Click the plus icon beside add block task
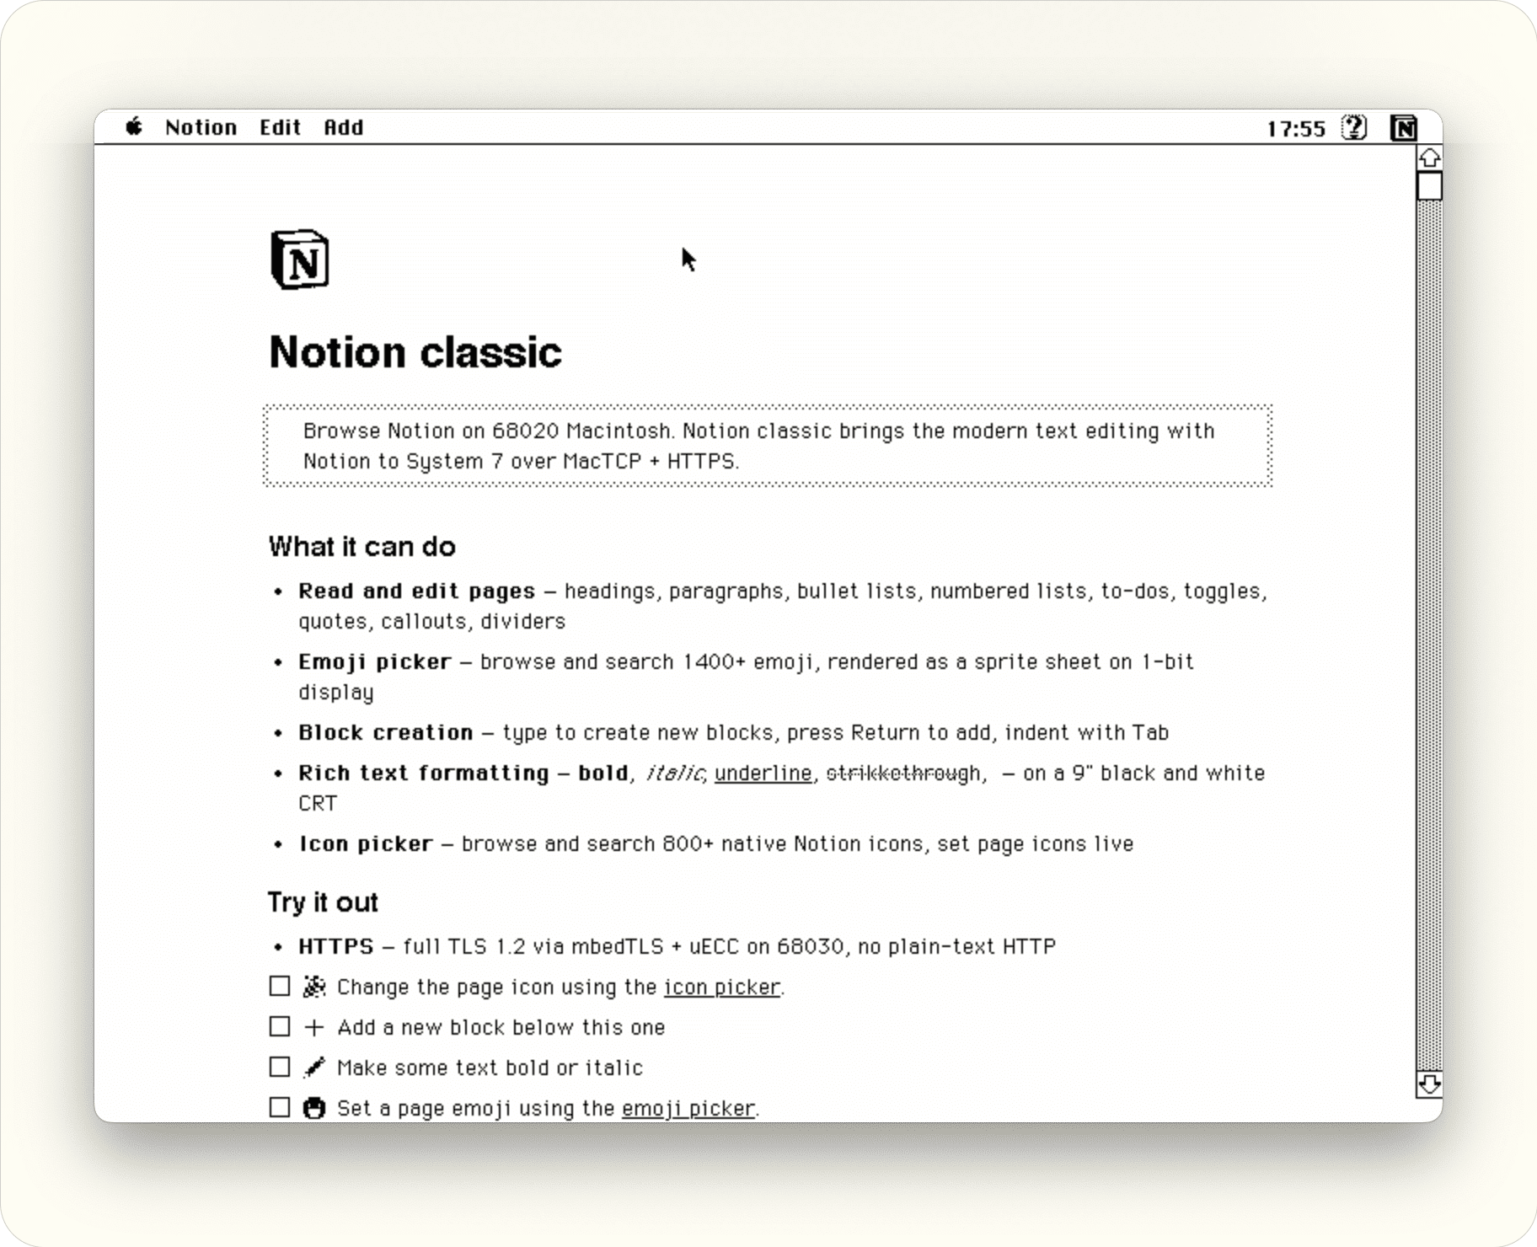This screenshot has width=1537, height=1247. click(314, 1027)
